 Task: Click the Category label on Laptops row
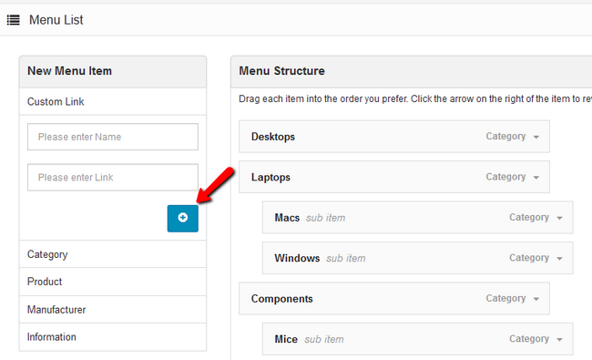tap(505, 177)
